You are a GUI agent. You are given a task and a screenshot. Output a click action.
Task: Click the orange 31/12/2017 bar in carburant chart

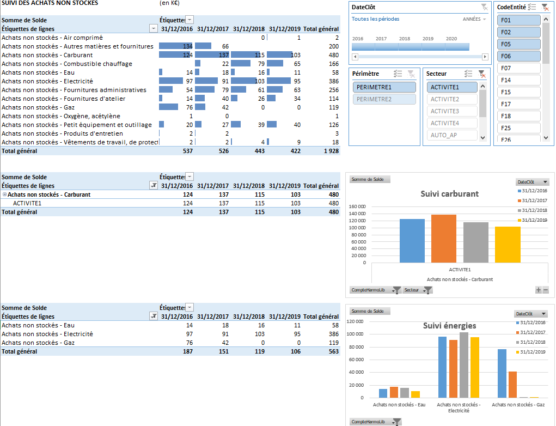point(444,239)
